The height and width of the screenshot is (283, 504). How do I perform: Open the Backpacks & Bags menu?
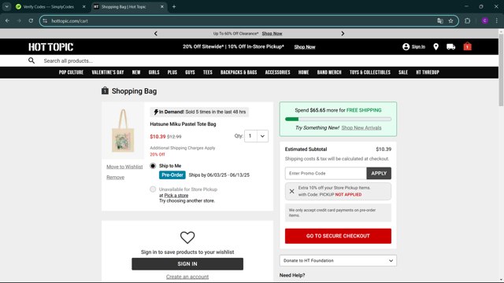[239, 72]
